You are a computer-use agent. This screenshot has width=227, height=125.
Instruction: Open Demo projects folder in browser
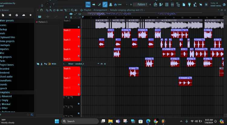click(x=7, y=41)
